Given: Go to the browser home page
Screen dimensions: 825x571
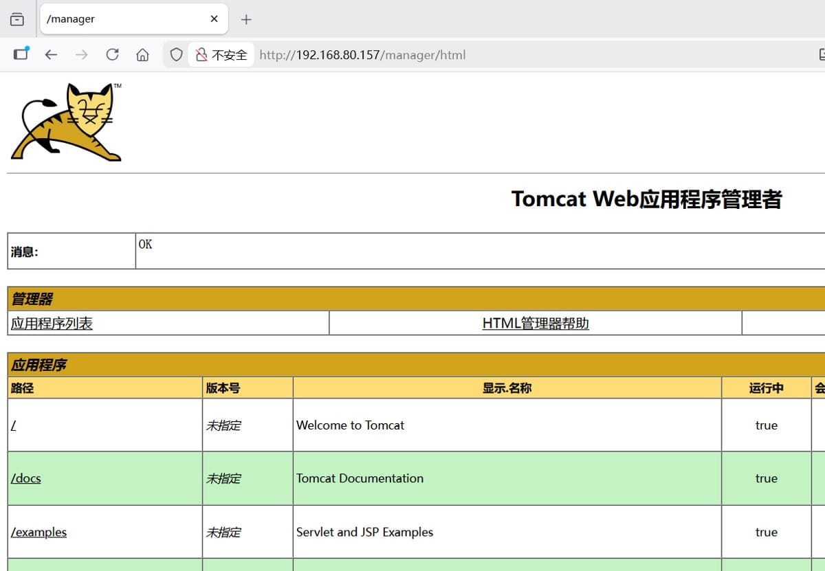Looking at the screenshot, I should point(142,55).
